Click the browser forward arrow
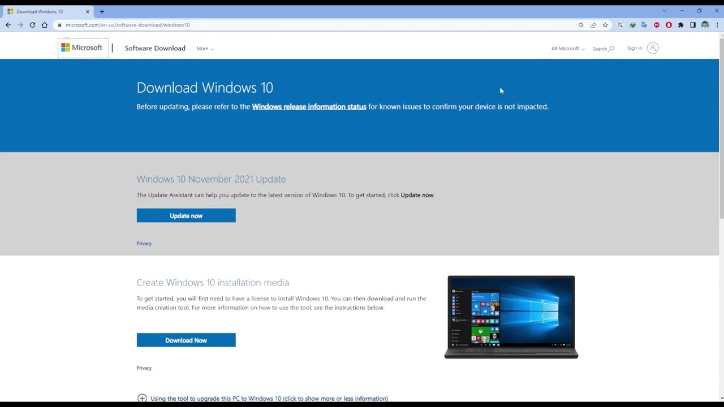The height and width of the screenshot is (407, 724). (x=20, y=25)
